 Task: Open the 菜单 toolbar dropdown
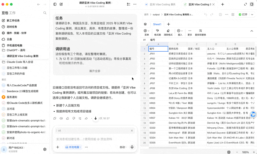pos(146,32)
